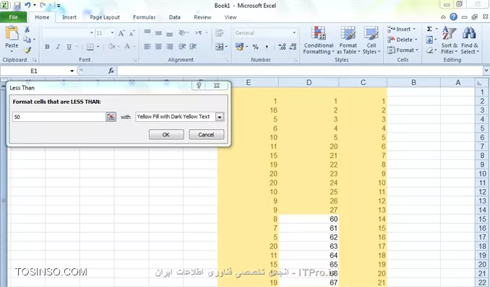Open Format as Table gallery
Viewport: 490px width, 287px height.
click(x=348, y=40)
